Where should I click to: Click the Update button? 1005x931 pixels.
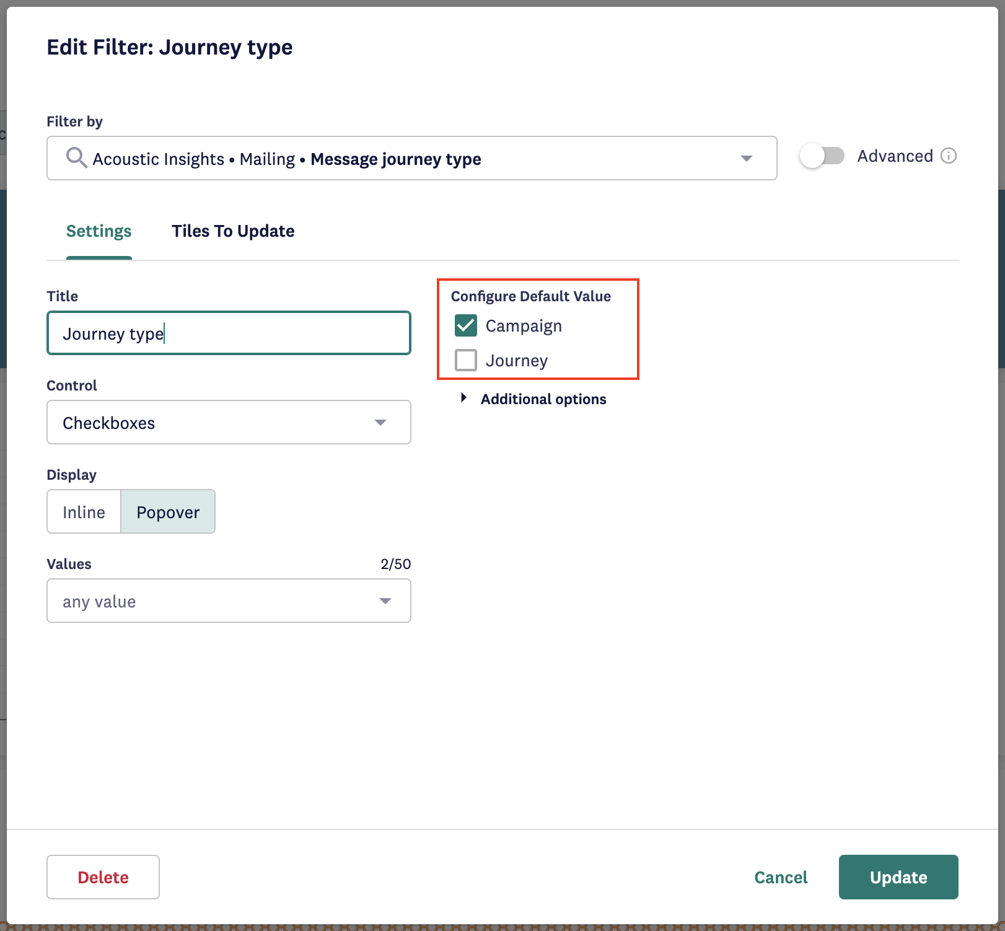[898, 877]
